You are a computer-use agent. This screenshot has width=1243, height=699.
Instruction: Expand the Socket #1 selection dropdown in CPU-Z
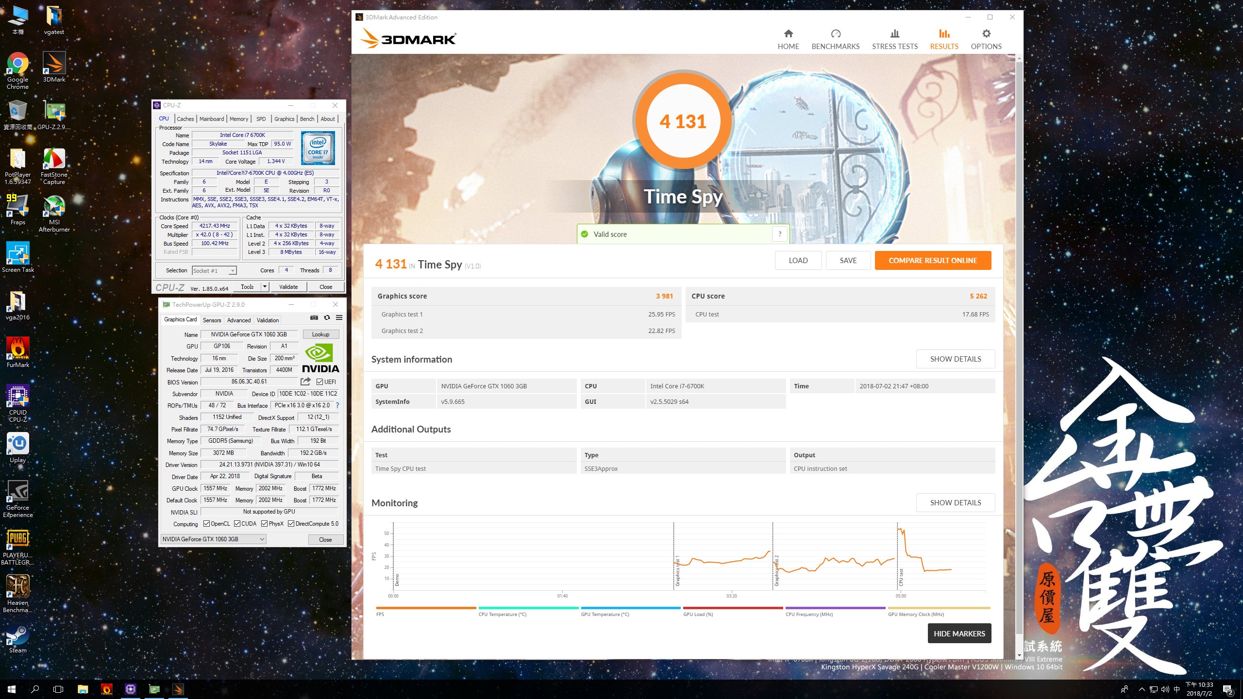click(233, 270)
